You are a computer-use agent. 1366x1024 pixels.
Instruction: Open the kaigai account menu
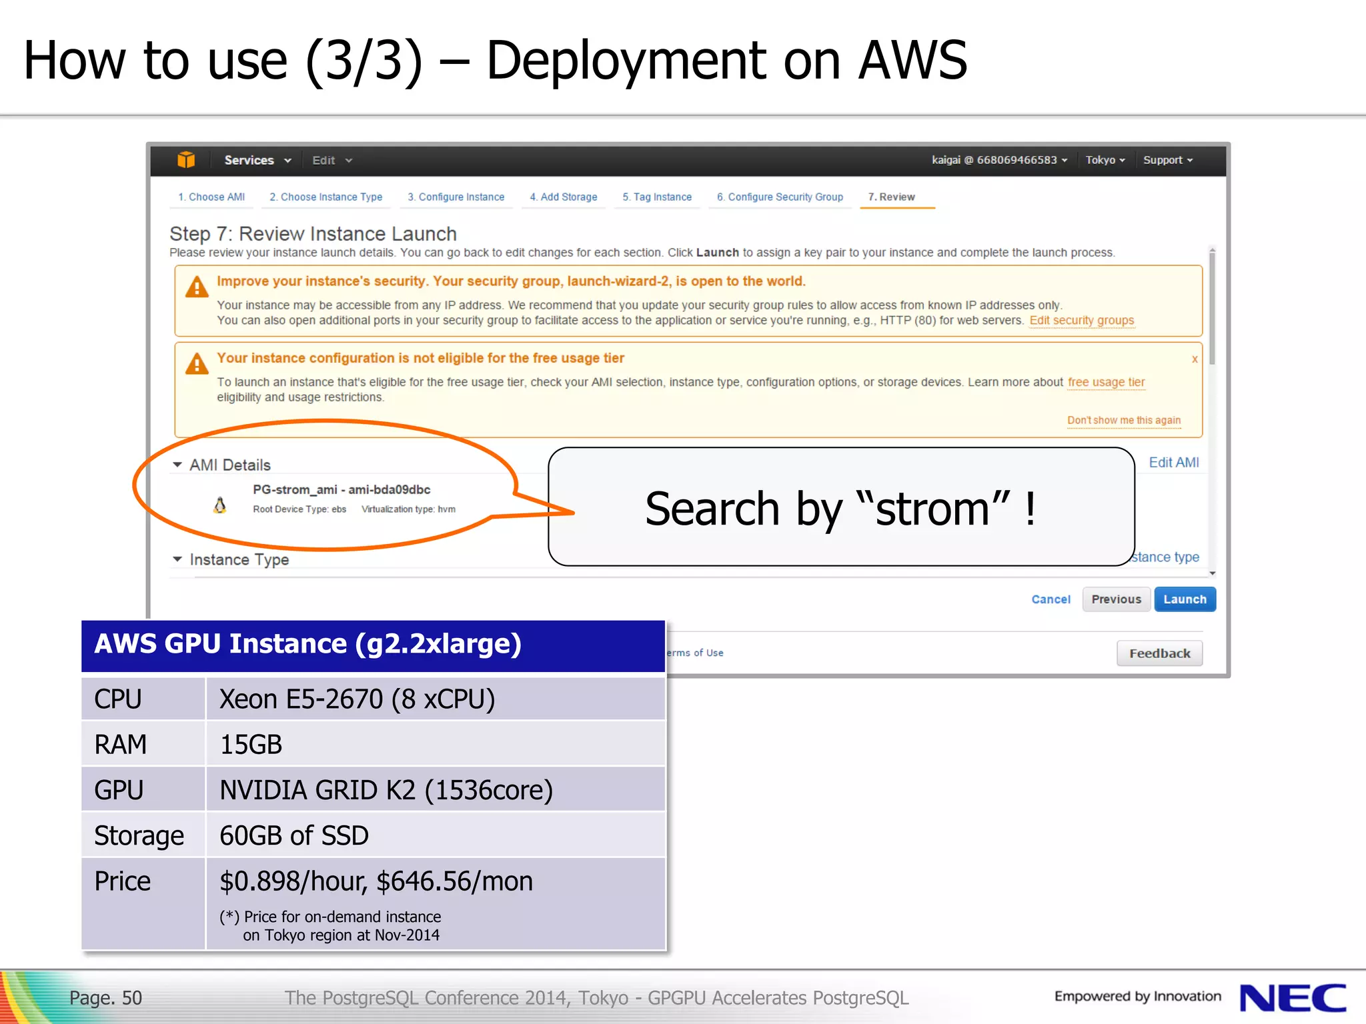pos(998,160)
